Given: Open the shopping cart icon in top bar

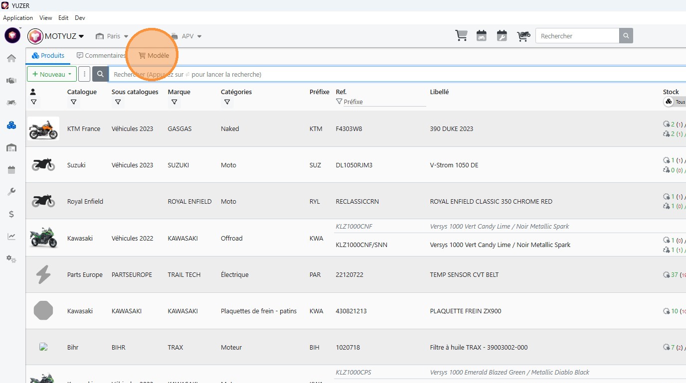Looking at the screenshot, I should coord(461,36).
